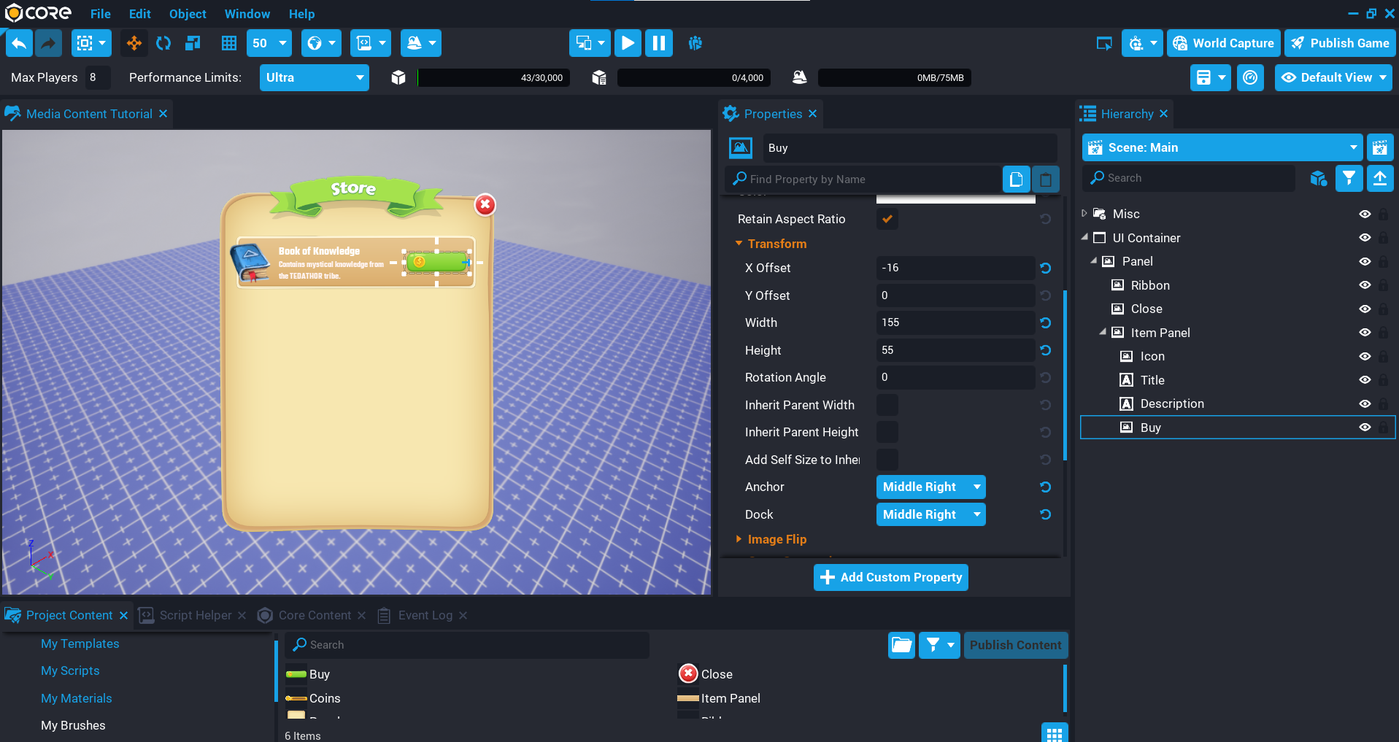Click the paste properties clipboard icon

1045,179
